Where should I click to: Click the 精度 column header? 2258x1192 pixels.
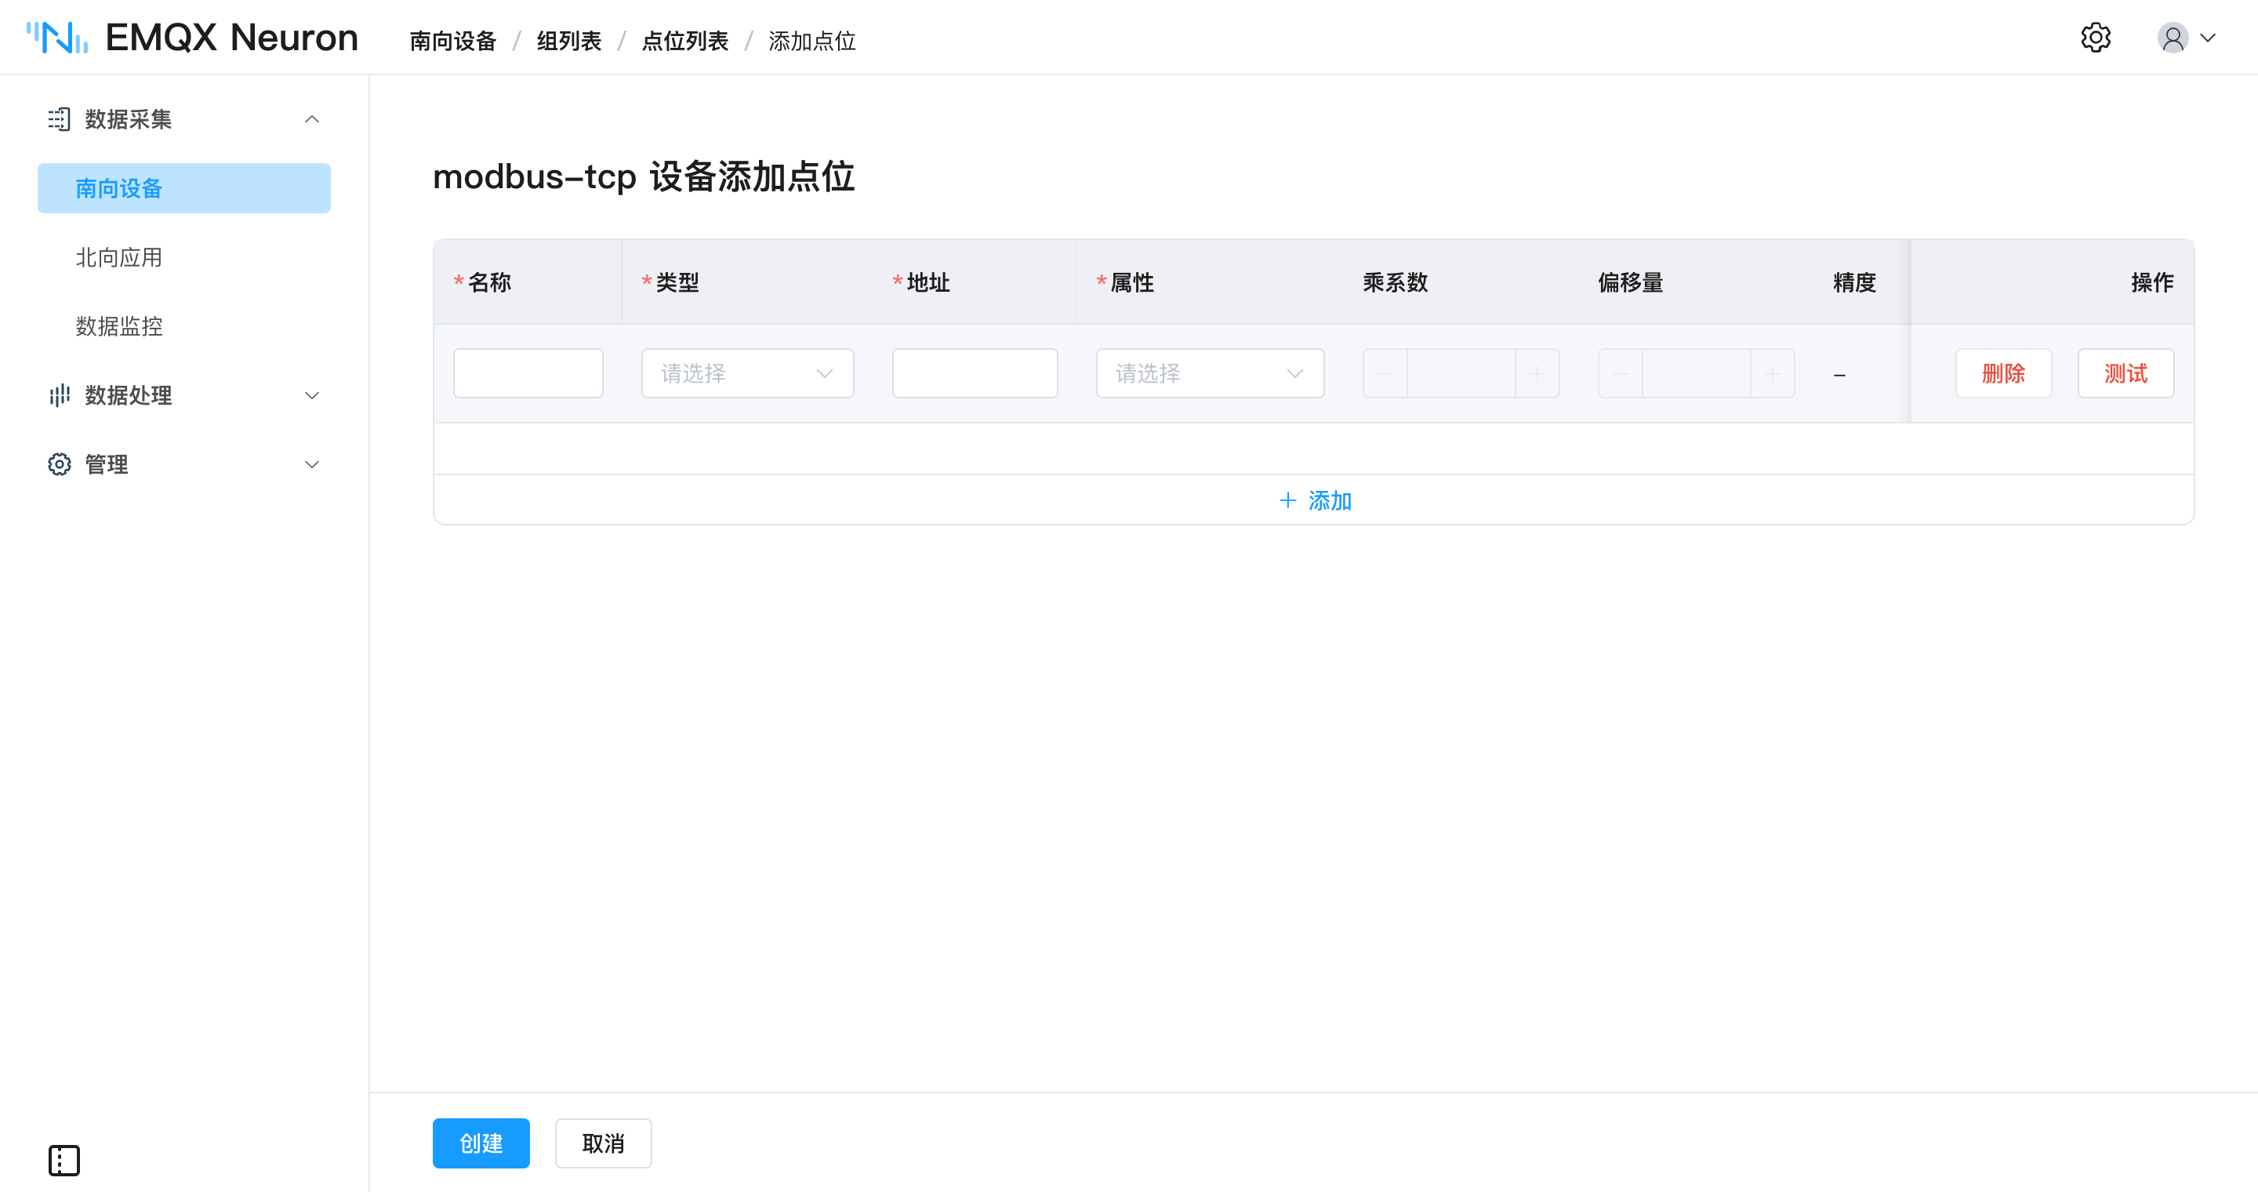(x=1854, y=282)
